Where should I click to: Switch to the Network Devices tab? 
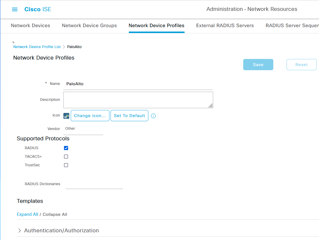click(x=31, y=26)
